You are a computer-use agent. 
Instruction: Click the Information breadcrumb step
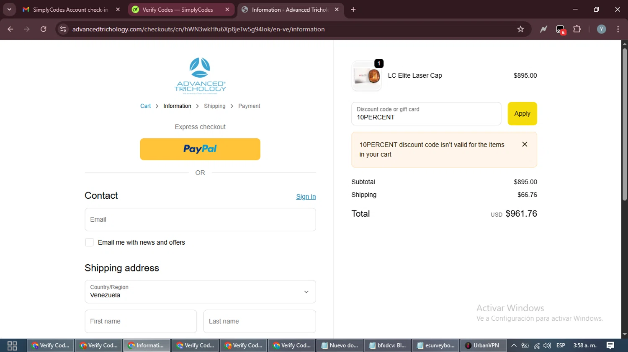pyautogui.click(x=177, y=106)
